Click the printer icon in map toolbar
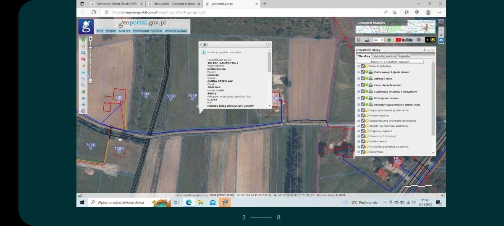This screenshot has width=504, height=226. (x=367, y=40)
